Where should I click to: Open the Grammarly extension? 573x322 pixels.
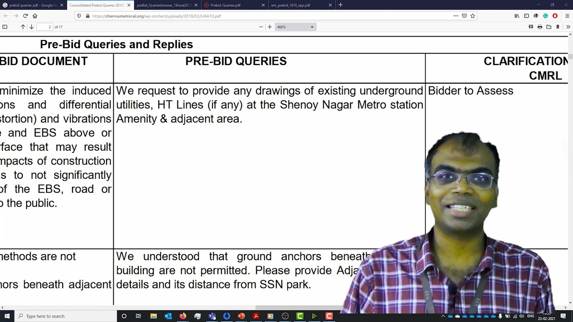(545, 16)
